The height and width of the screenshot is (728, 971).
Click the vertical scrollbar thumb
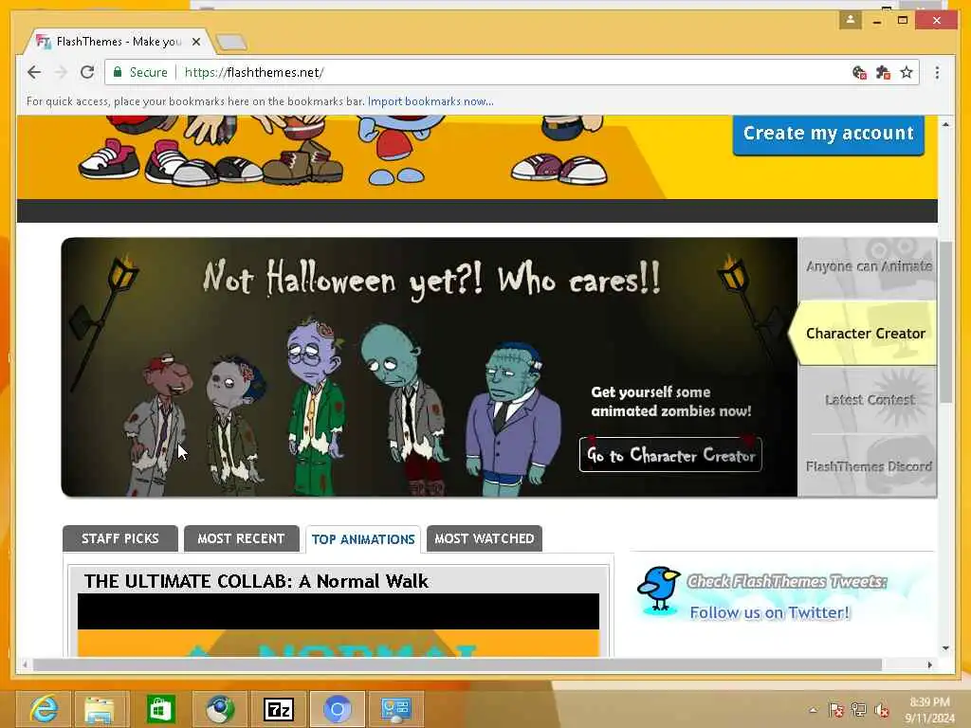coord(945,322)
